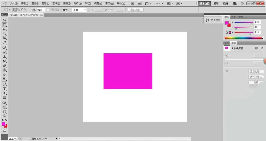Expand the marquee tool preset picker arrow
The height and width of the screenshot is (141, 266).
[x=10, y=10]
